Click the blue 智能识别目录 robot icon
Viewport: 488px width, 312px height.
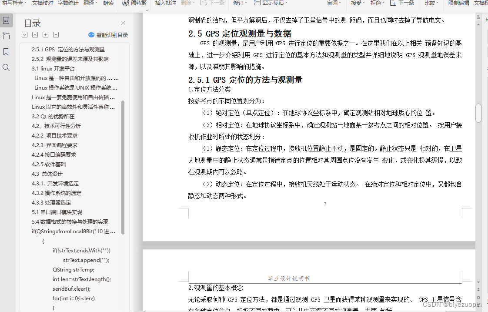pyautogui.click(x=91, y=35)
